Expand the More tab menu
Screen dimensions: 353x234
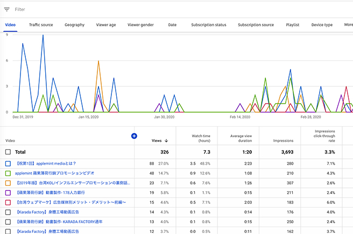click(348, 25)
